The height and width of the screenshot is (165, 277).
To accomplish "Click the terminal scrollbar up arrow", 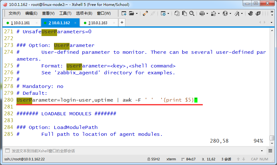I will [272, 31].
